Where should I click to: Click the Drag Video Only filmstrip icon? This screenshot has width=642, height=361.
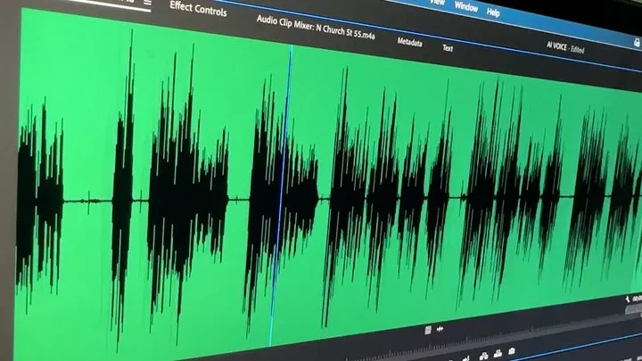(x=428, y=330)
